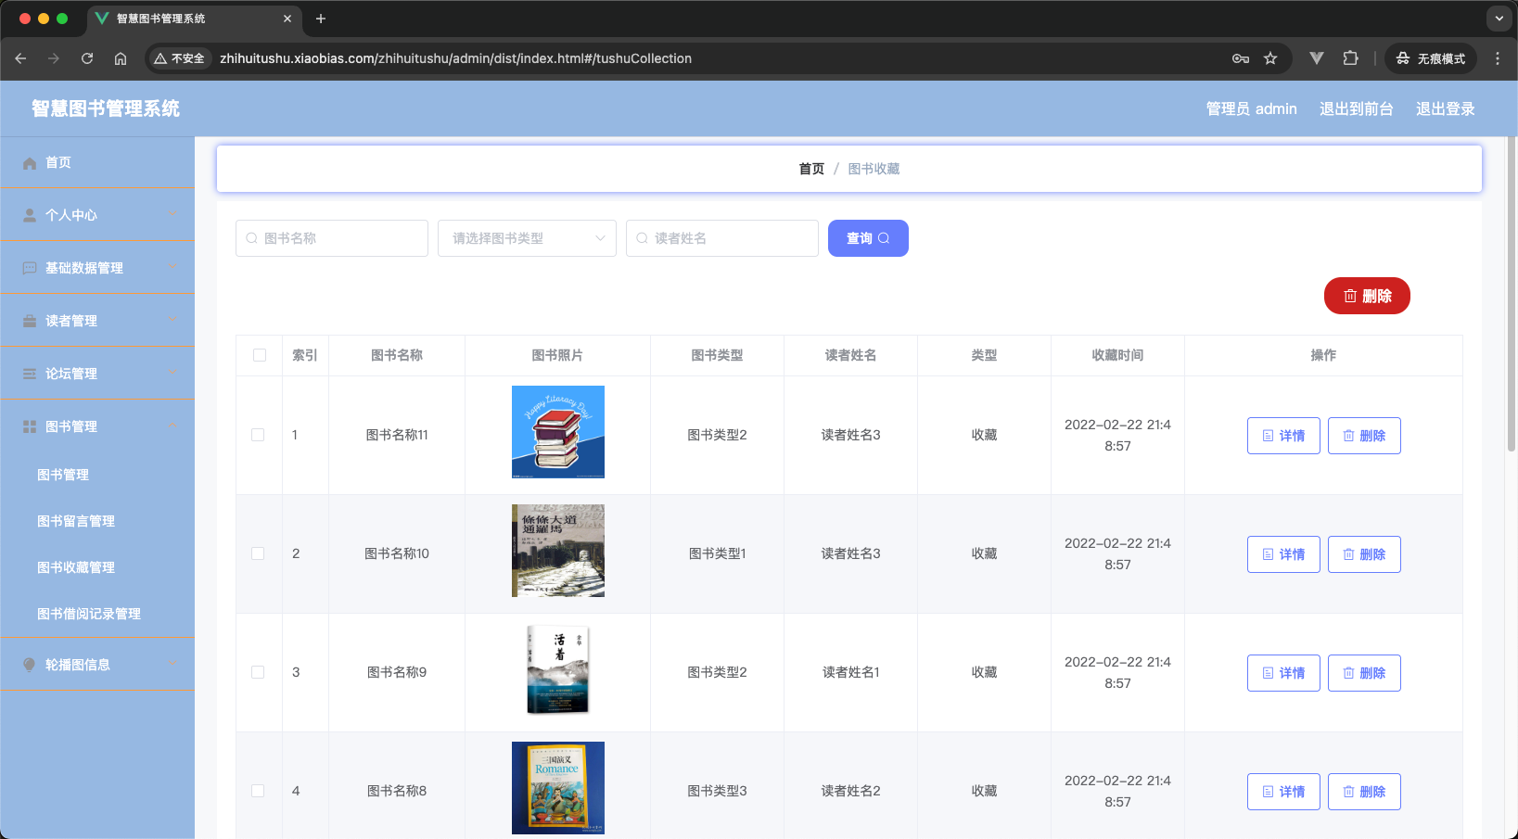
Task: Click the browser back arrow
Action: [20, 58]
